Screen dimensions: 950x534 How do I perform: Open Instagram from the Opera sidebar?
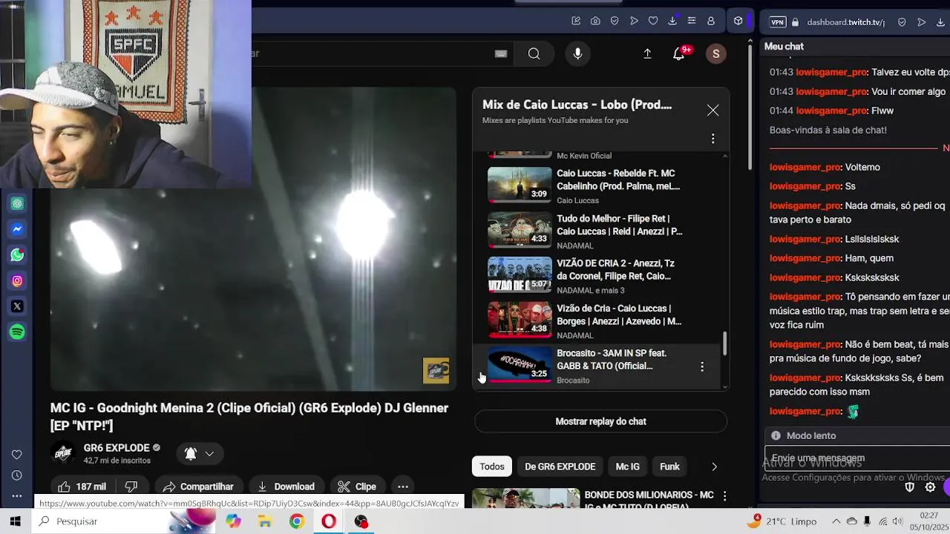pos(17,281)
